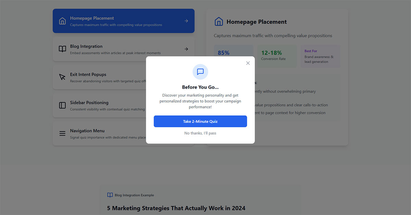
Task: Click the chat bubble icon in popup
Action: pyautogui.click(x=200, y=72)
